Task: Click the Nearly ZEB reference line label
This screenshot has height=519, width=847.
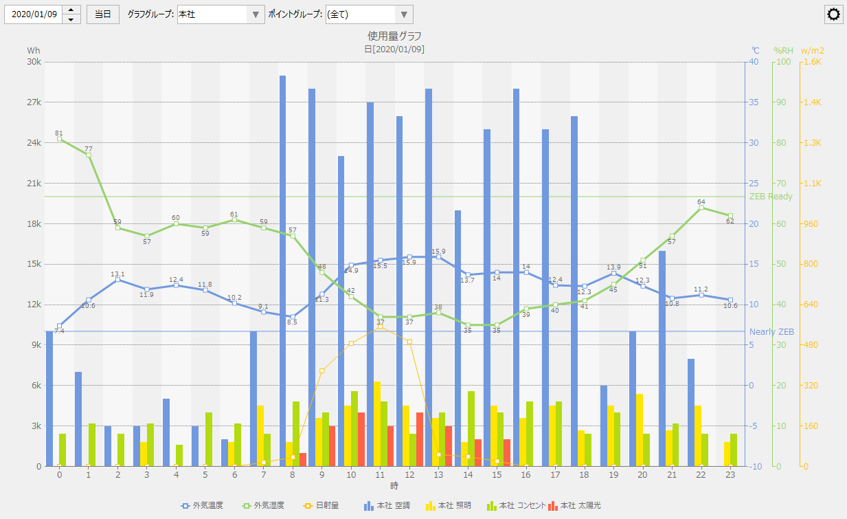Action: (x=771, y=331)
